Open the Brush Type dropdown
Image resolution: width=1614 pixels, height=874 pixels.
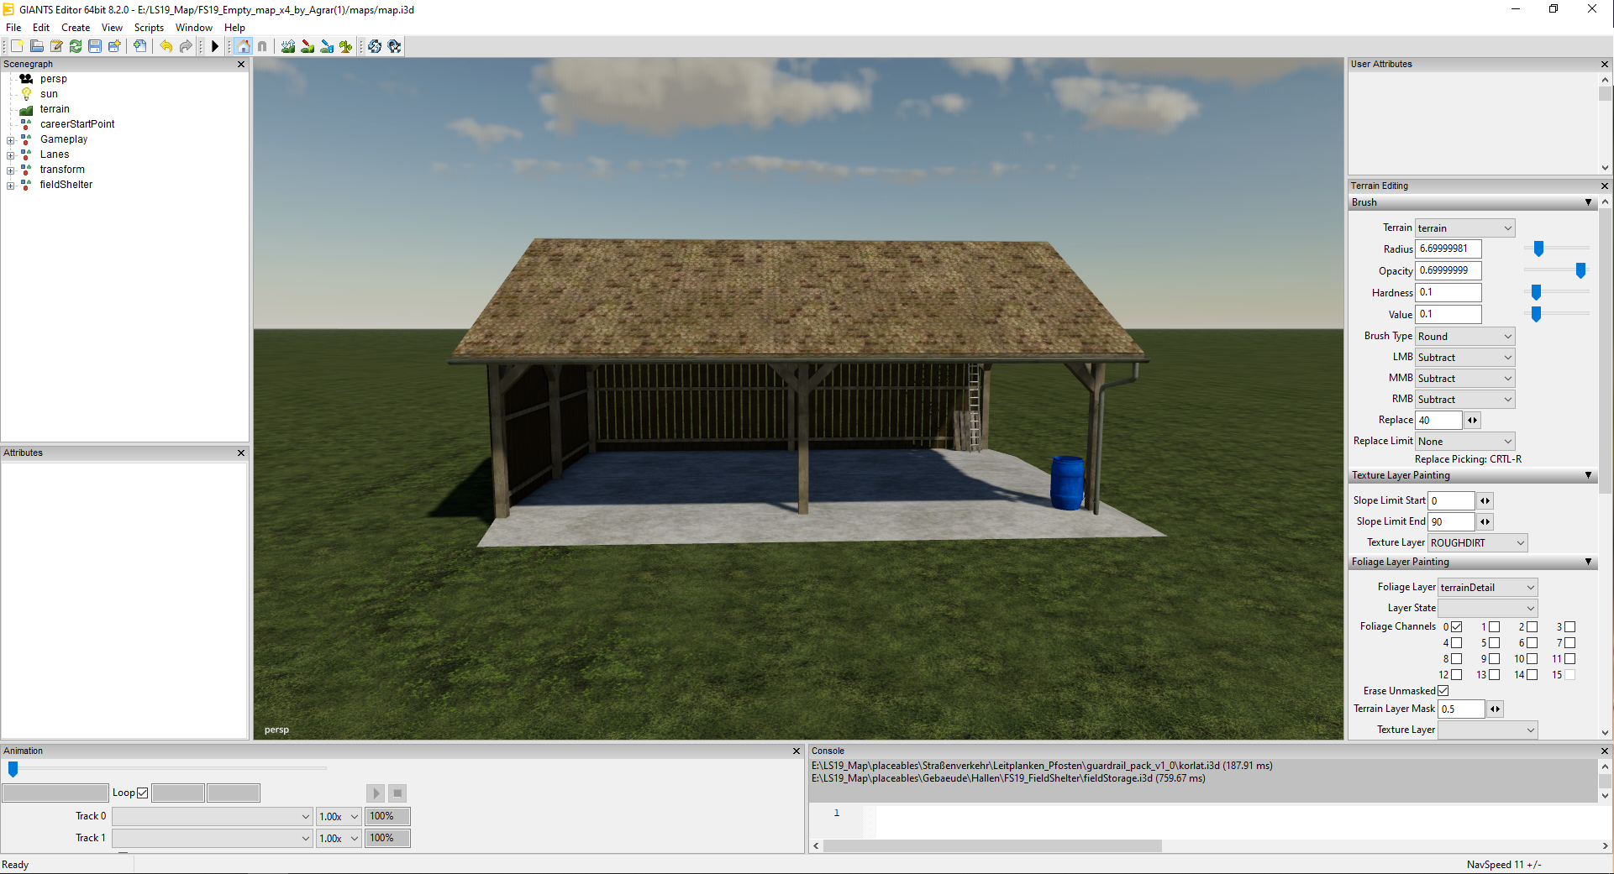1465,337
